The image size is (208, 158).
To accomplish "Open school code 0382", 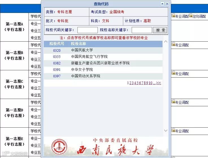I will (57, 63).
